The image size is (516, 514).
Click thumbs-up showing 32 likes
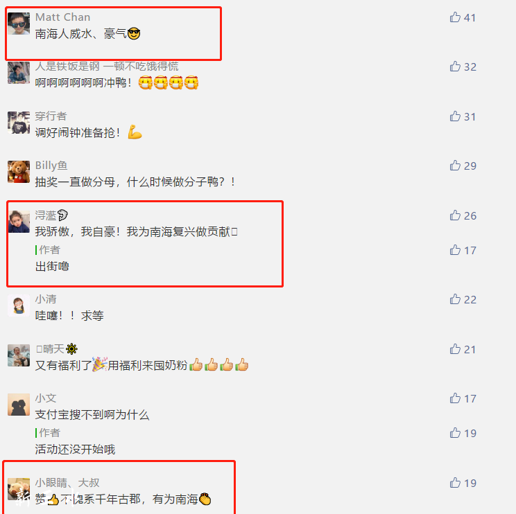click(x=455, y=67)
